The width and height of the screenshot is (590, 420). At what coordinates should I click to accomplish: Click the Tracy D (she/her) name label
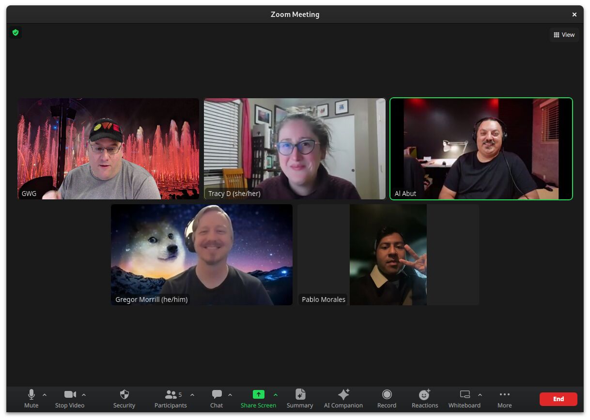click(234, 194)
